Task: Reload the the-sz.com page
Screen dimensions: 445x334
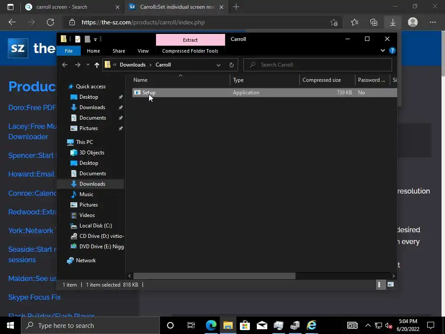Action: (50, 22)
